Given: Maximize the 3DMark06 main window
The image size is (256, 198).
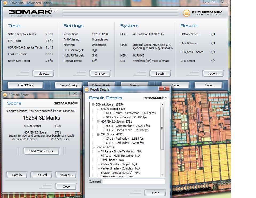Looking at the screenshot, I should click(214, 2).
